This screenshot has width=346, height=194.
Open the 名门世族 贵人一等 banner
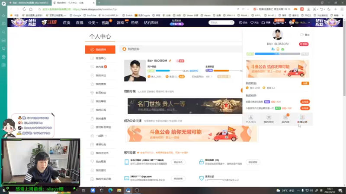pos(185,106)
